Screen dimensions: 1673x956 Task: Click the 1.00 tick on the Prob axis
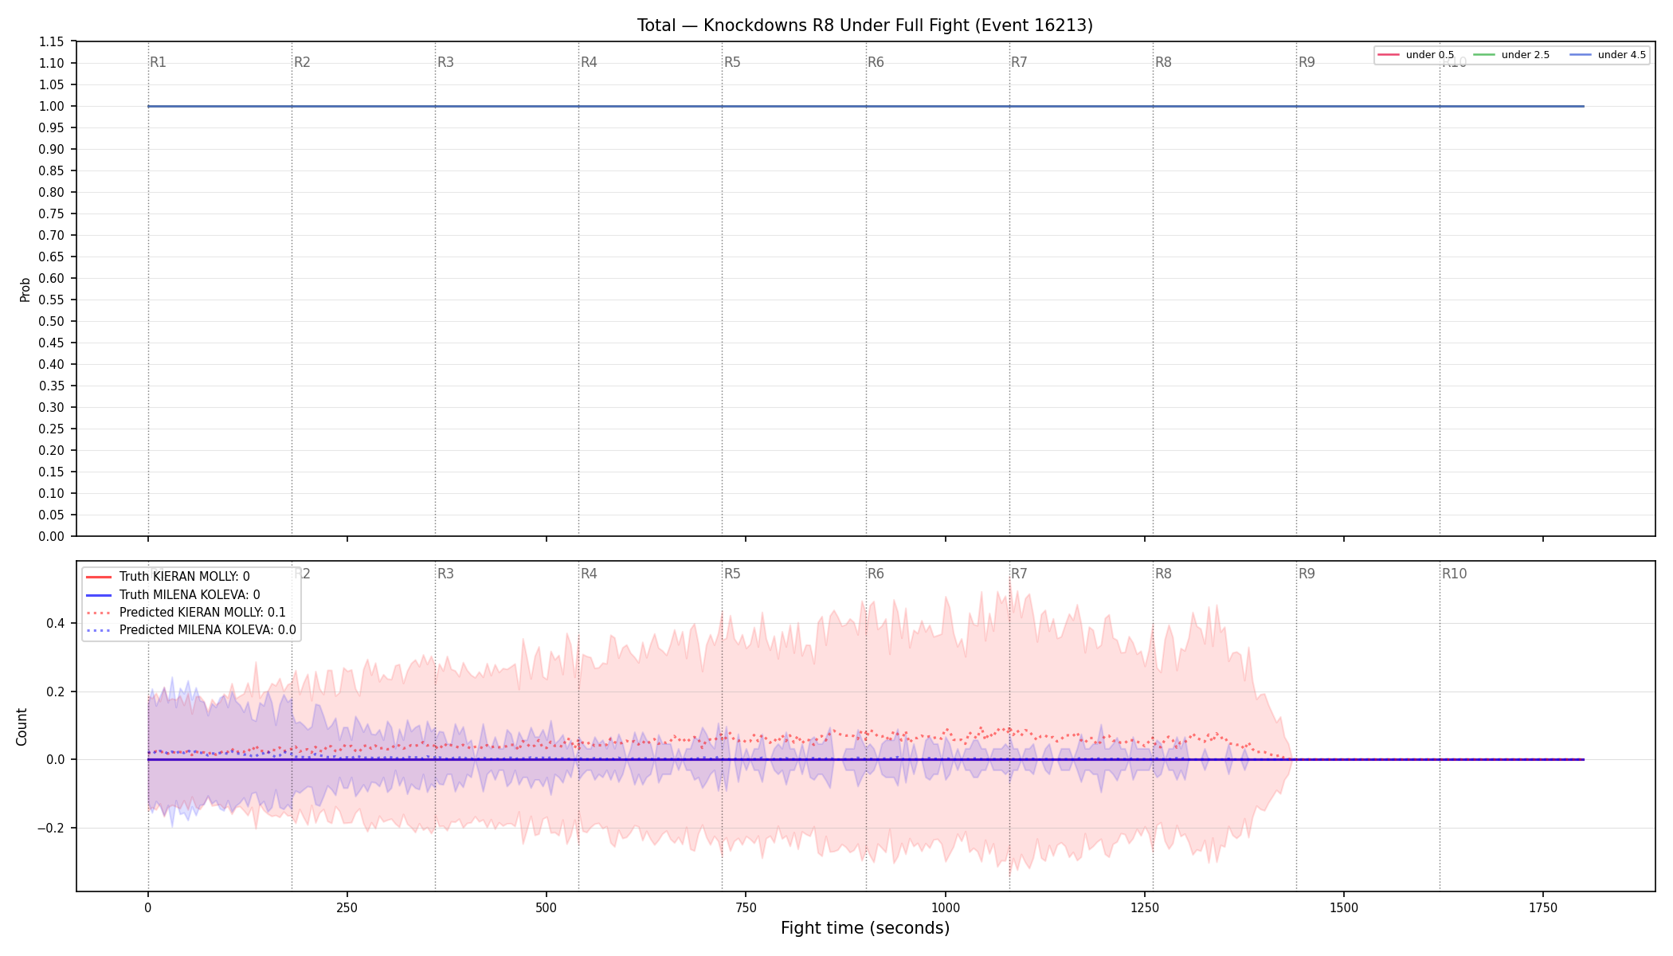[52, 107]
